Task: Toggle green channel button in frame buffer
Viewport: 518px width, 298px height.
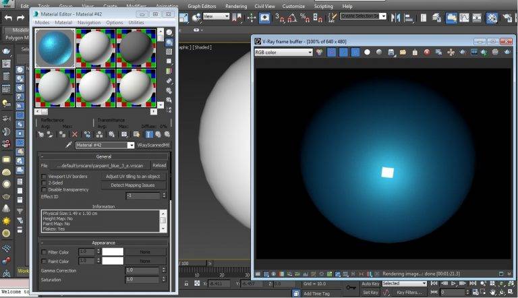Action: (343, 52)
